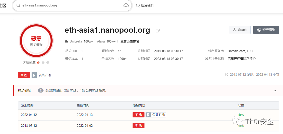Click registration time 2015-08-18 08:30:17
283x134 pixels.
point(169,51)
